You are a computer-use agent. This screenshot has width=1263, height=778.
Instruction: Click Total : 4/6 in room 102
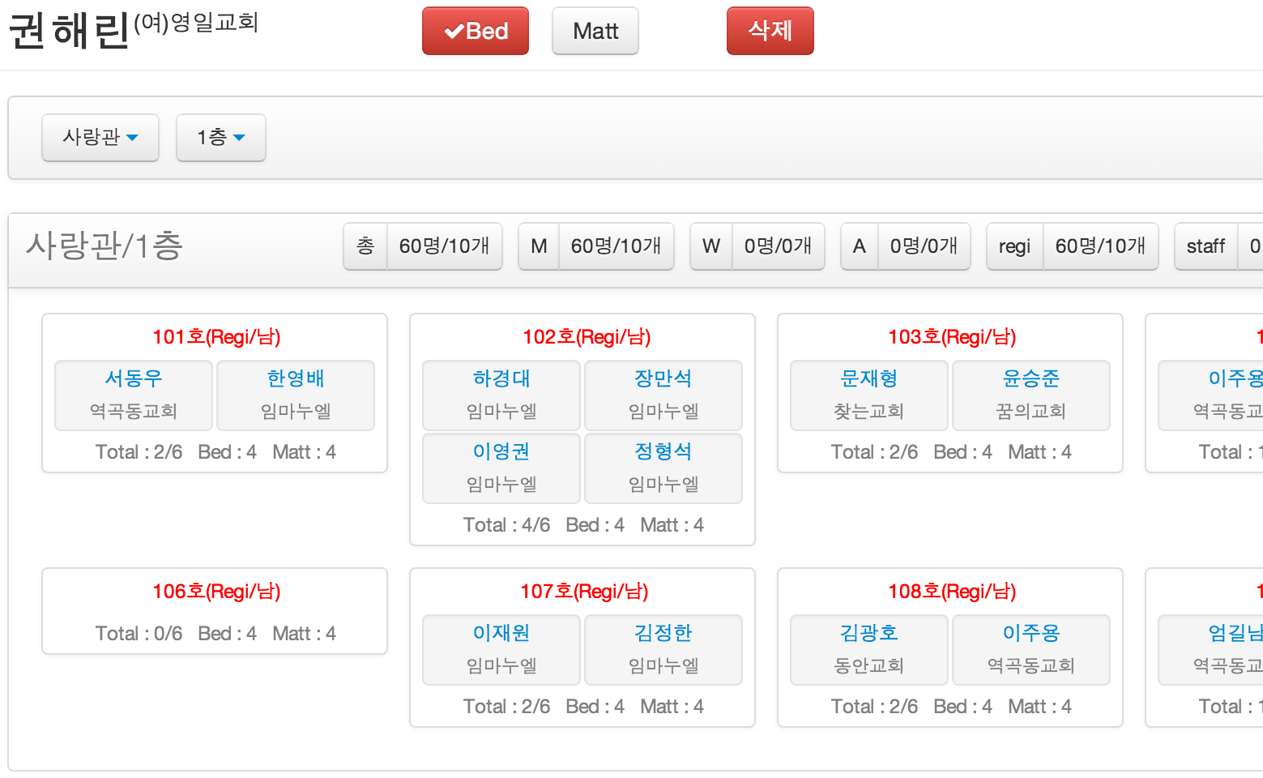point(506,525)
